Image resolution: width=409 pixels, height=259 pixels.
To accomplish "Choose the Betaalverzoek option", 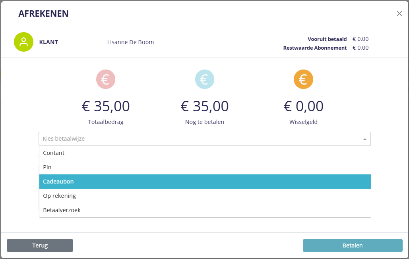I will pyautogui.click(x=62, y=210).
